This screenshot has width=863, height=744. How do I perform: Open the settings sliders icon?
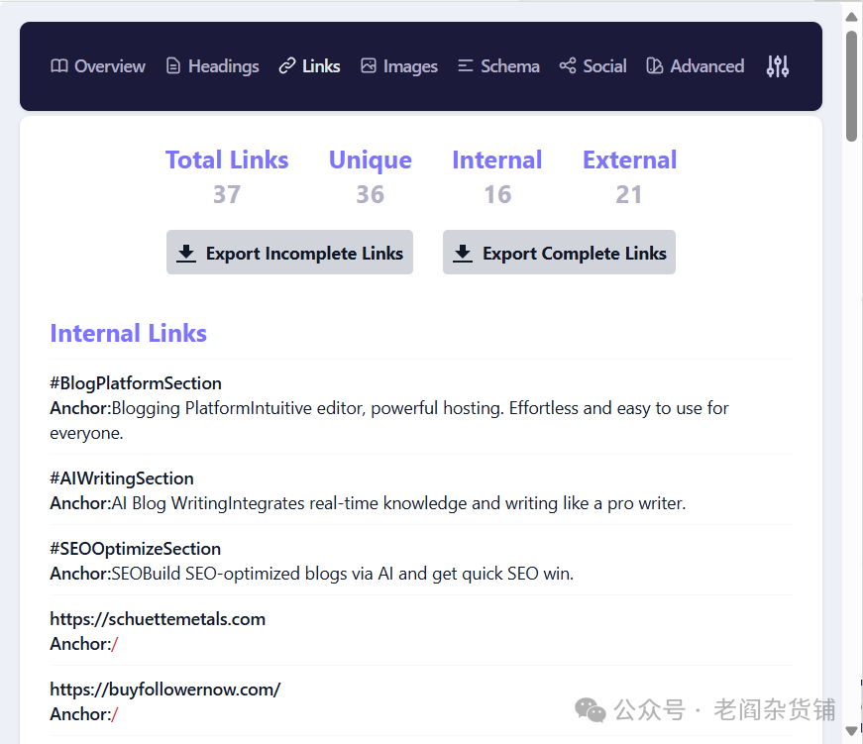(x=778, y=66)
